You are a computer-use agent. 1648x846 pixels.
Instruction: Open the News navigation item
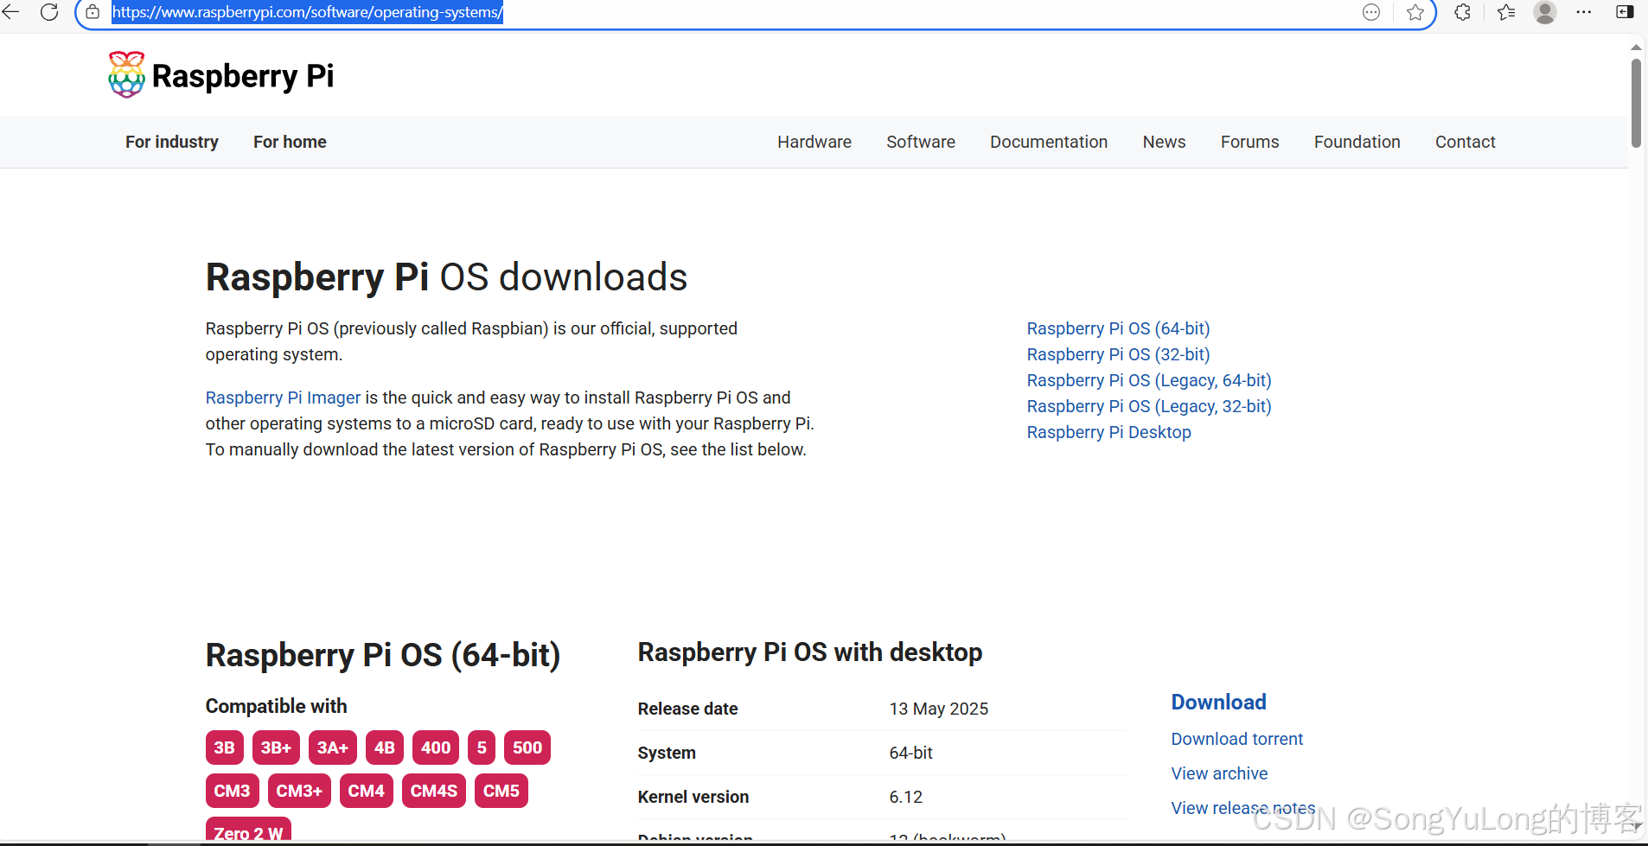pos(1164,142)
